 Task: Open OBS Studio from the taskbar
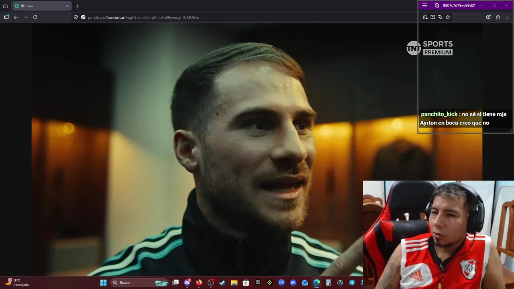[x=210, y=283]
